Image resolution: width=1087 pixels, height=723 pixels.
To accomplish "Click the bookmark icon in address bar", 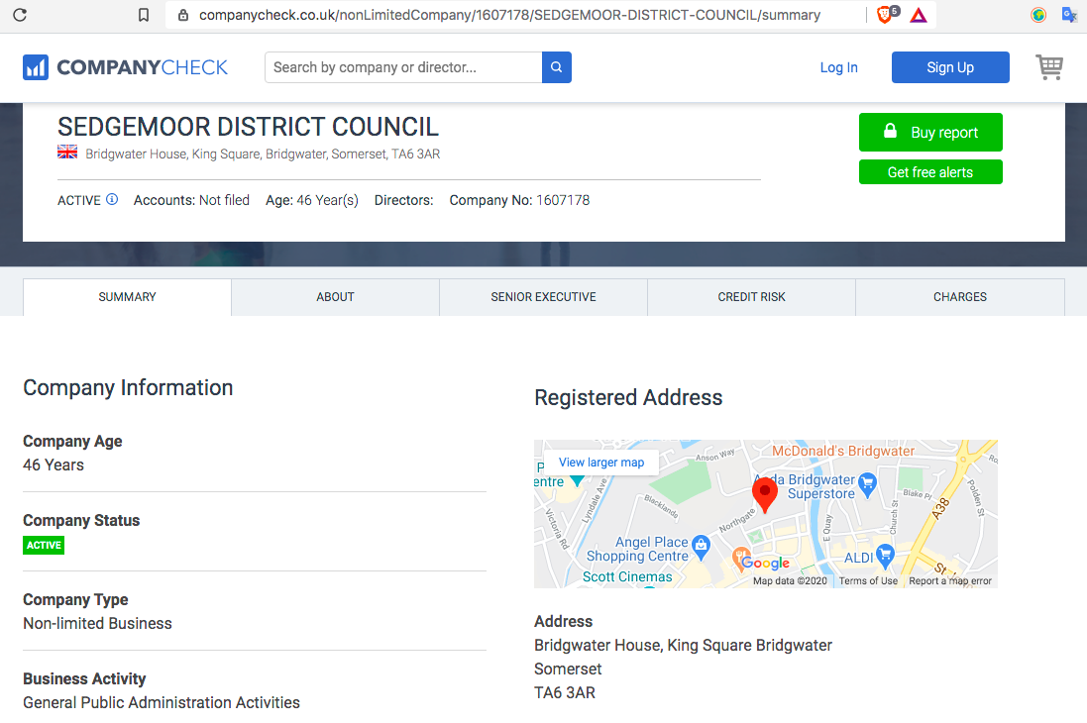I will coord(144,15).
